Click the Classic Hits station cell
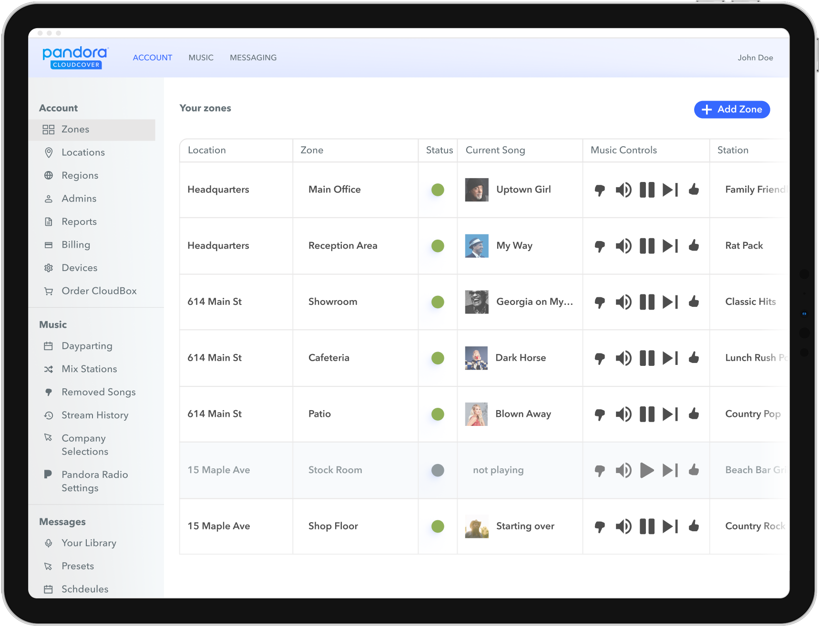The width and height of the screenshot is (819, 626). point(750,302)
